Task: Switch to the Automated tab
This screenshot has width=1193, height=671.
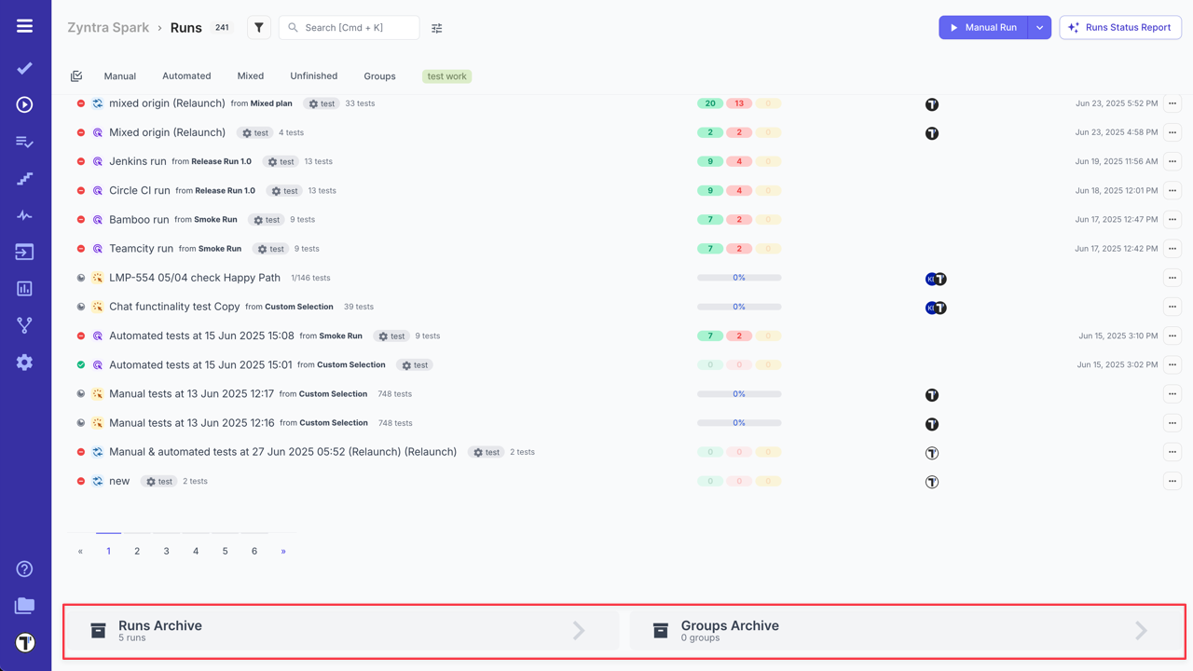Action: tap(186, 75)
